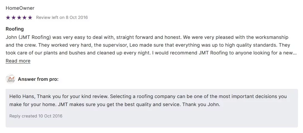Viewport: 303px width, 133px height.
Task: Click the second purple rating star
Action: coord(13,17)
